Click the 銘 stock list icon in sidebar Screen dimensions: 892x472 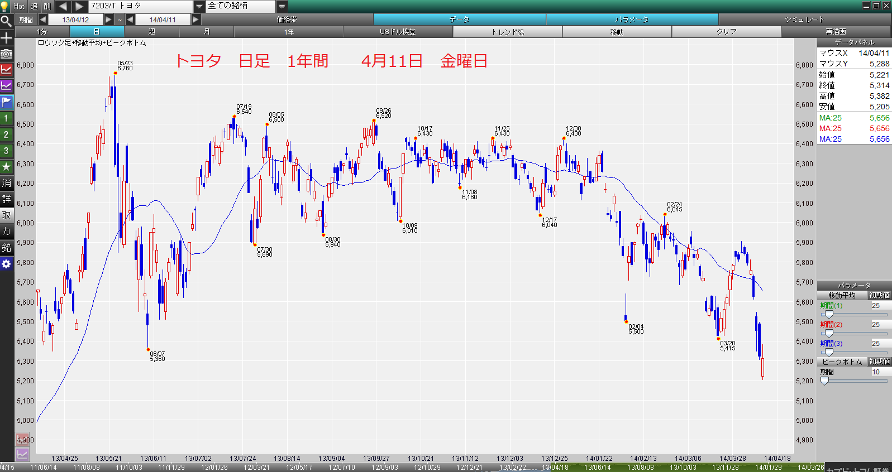(x=6, y=248)
